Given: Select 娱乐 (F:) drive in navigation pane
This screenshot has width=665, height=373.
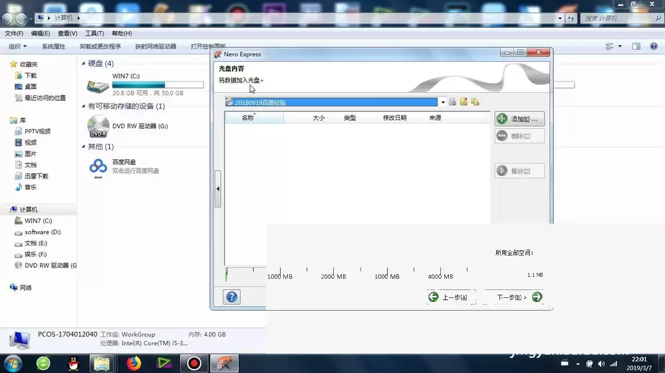Looking at the screenshot, I should click(x=36, y=254).
